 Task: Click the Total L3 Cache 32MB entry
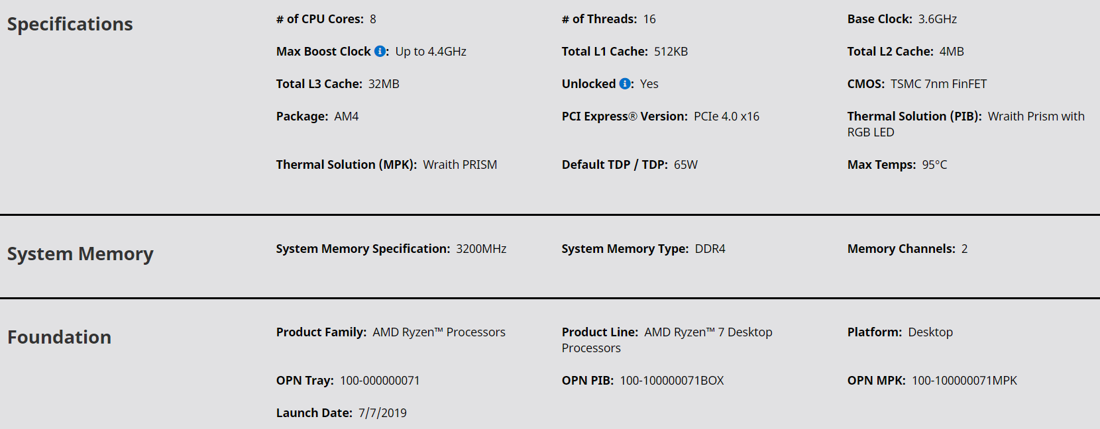click(x=338, y=84)
